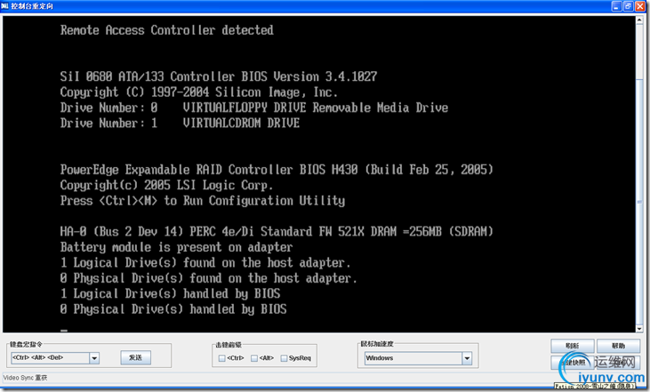Image resolution: width=650 pixels, height=392 pixels.
Task: Click 'Battery module is present on adapter'
Action: pos(177,247)
